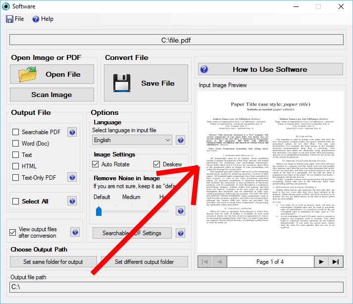The width and height of the screenshot is (353, 304).
Task: Click the Default noise level label
Action: 102,197
